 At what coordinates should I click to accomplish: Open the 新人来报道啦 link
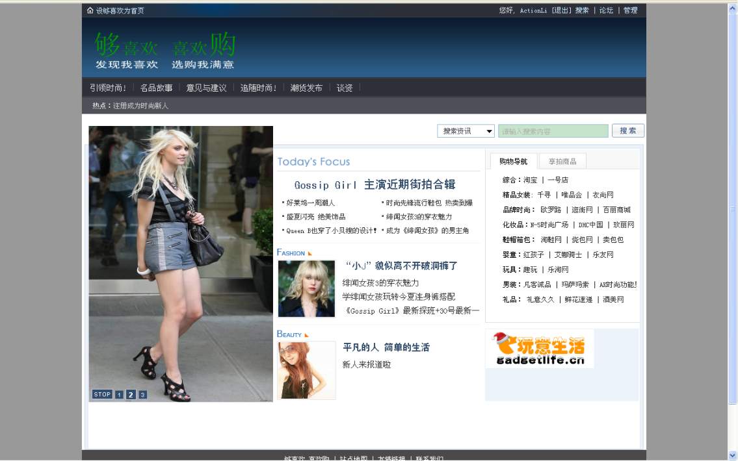[367, 364]
